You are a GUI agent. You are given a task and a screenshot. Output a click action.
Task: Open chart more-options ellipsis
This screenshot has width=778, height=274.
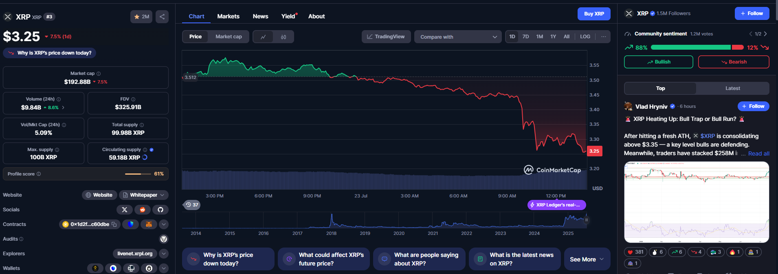(x=604, y=37)
